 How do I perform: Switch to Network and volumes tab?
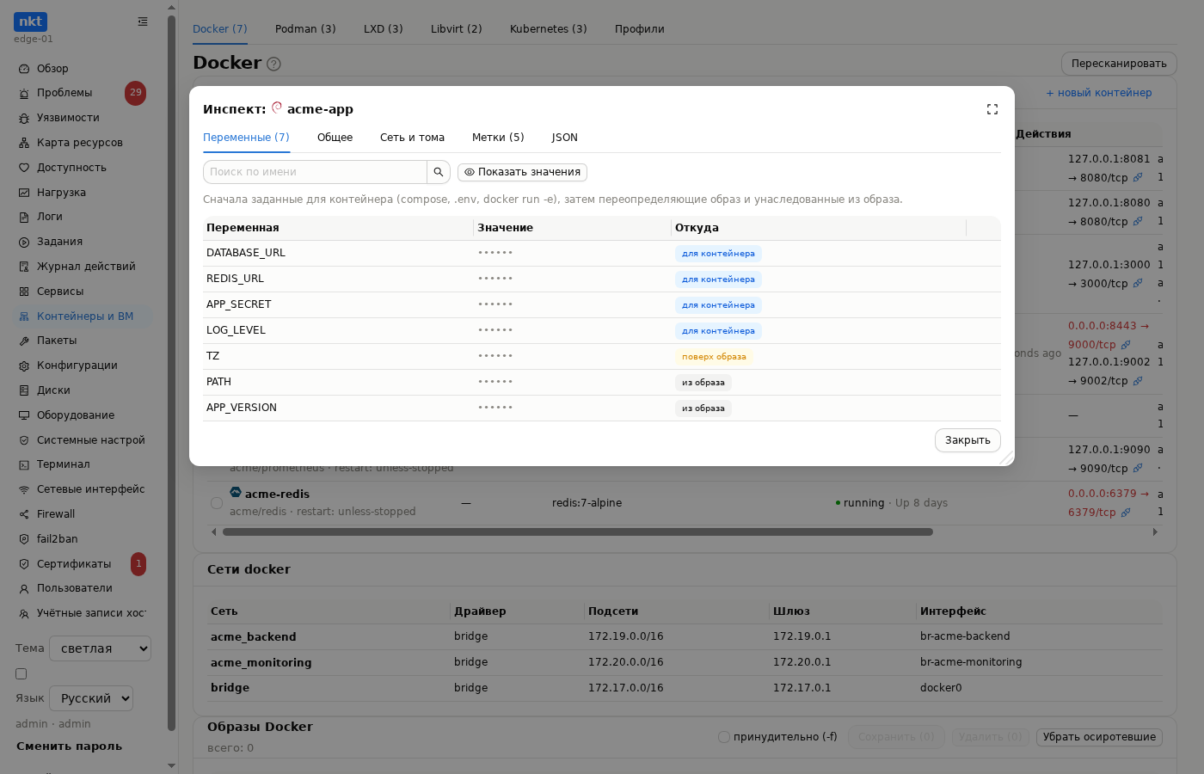point(412,138)
